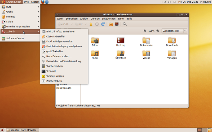Zoom in with the plus magnifier

click(x=158, y=31)
